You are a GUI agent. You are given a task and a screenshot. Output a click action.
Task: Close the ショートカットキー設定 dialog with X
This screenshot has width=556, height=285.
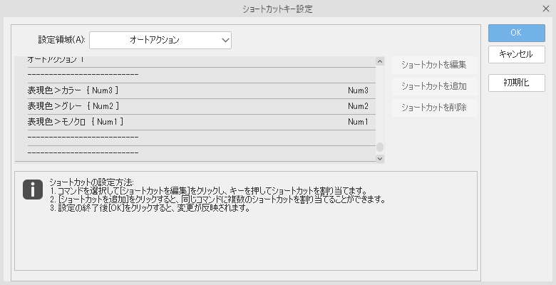click(545, 9)
